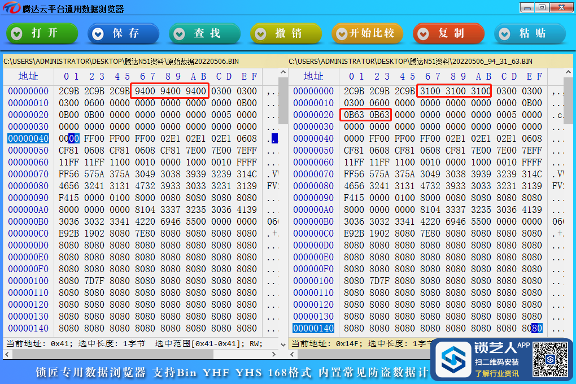Start comparison with 开始比较 button
The image size is (576, 384).
368,33
